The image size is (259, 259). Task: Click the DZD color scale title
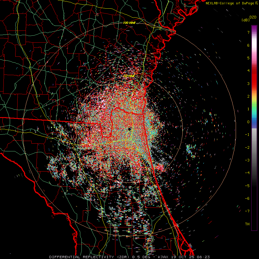[253, 17]
